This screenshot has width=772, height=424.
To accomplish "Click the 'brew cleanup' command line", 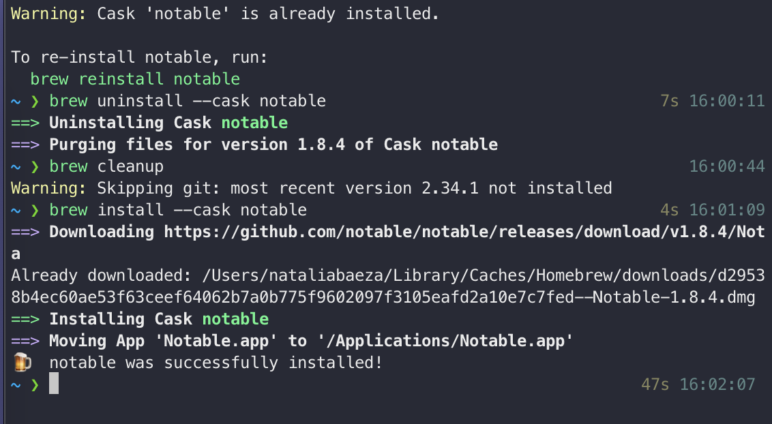I will click(x=106, y=166).
